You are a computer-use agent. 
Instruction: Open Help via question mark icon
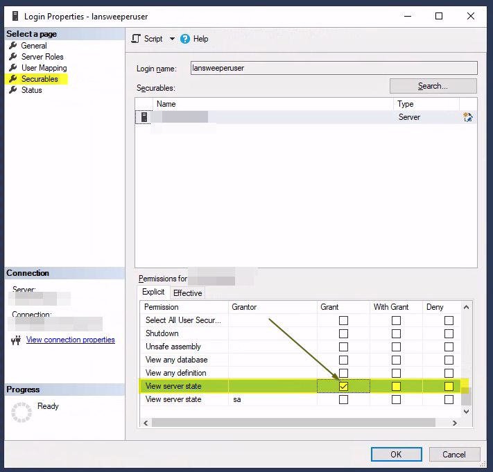pyautogui.click(x=185, y=39)
